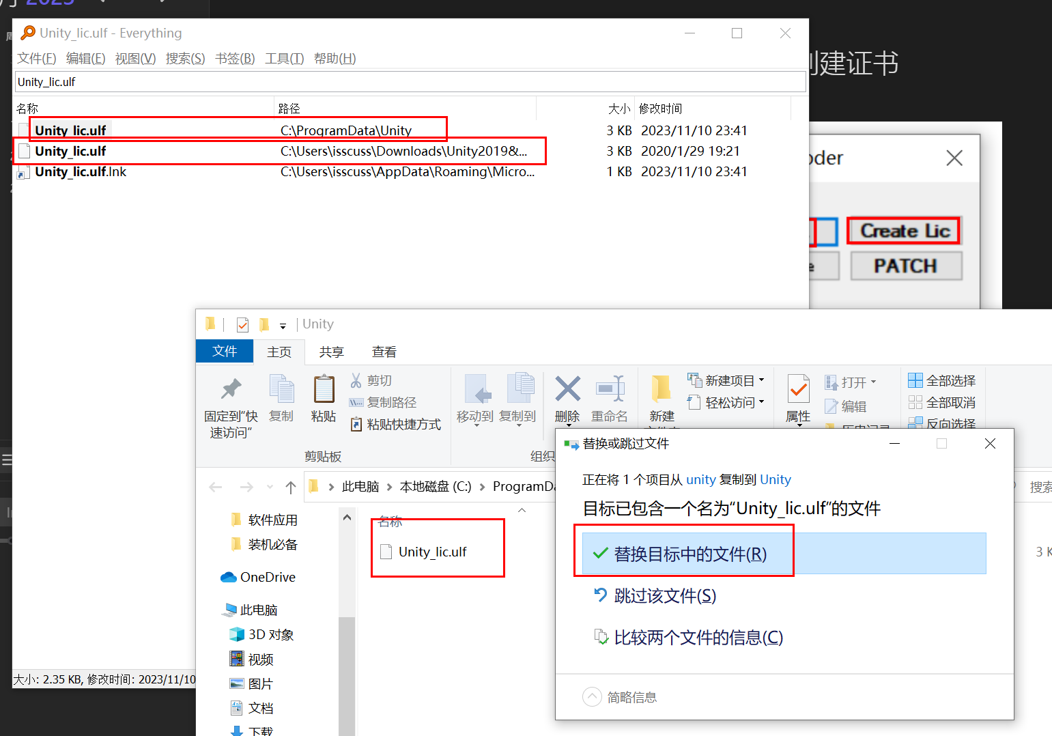The height and width of the screenshot is (736, 1052).
Task: Click the Create Lic button
Action: (905, 231)
